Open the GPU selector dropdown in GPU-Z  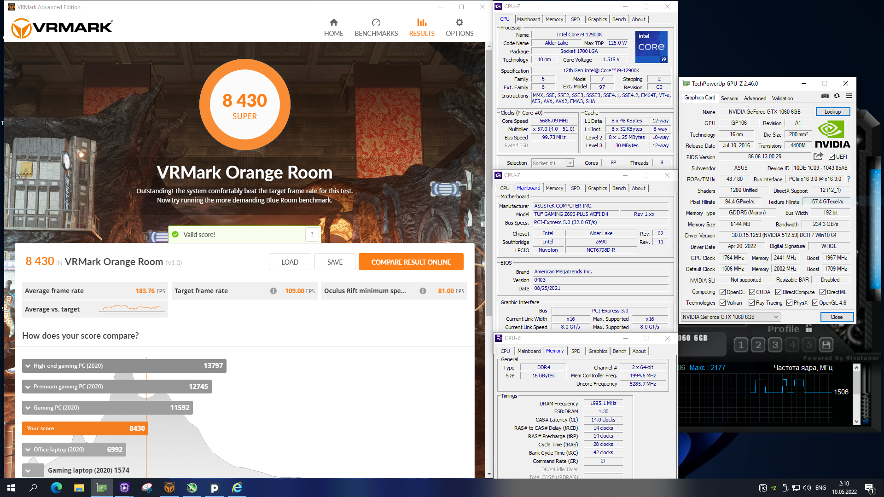[730, 317]
